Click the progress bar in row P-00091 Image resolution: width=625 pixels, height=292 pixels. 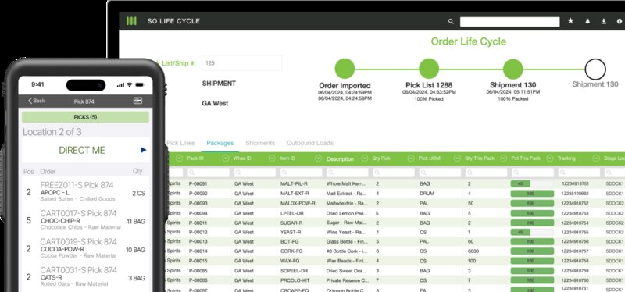pyautogui.click(x=532, y=183)
